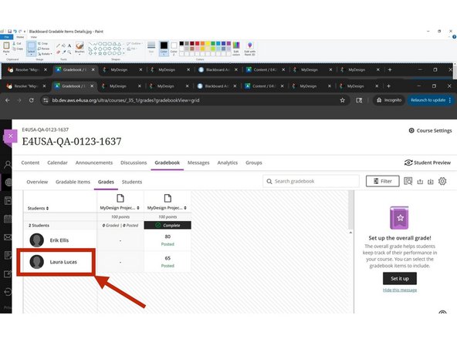457x342 pixels.
Task: Open Paint's line Size dropdown
Action: (151, 48)
